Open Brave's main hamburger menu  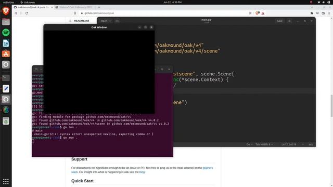tap(329, 13)
